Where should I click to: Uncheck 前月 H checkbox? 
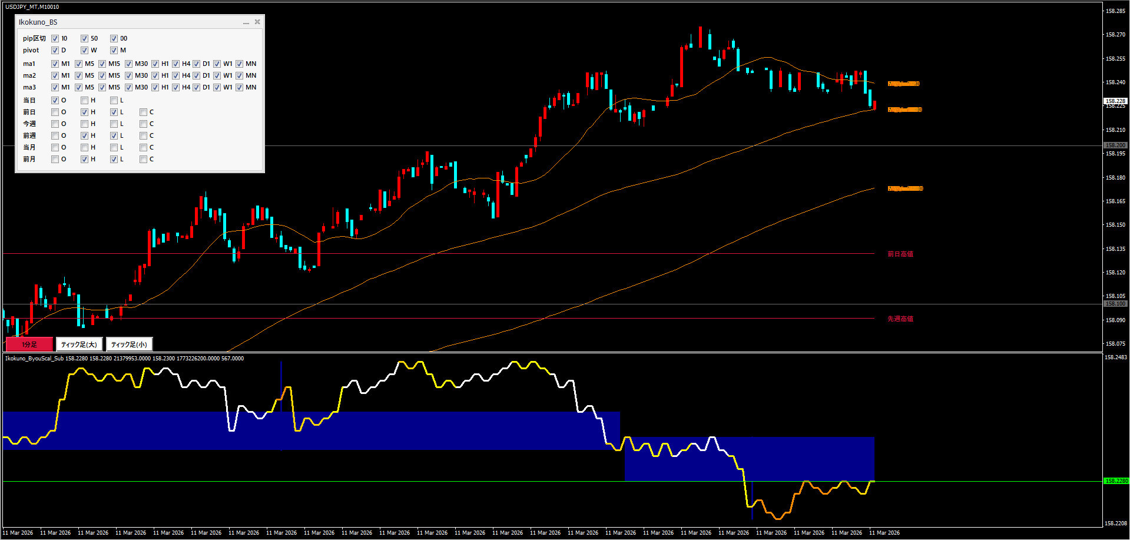click(84, 159)
